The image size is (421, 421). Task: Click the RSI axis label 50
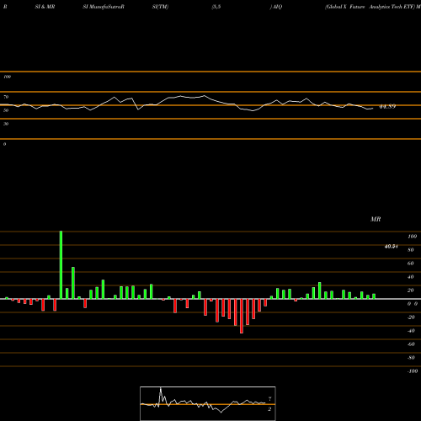click(x=6, y=110)
